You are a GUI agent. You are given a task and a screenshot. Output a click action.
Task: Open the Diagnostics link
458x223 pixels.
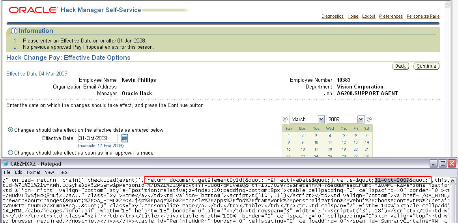(333, 16)
